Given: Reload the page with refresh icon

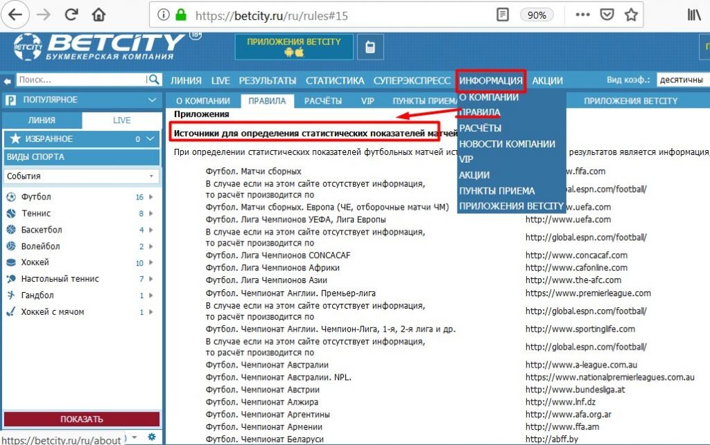Looking at the screenshot, I should coord(71,15).
